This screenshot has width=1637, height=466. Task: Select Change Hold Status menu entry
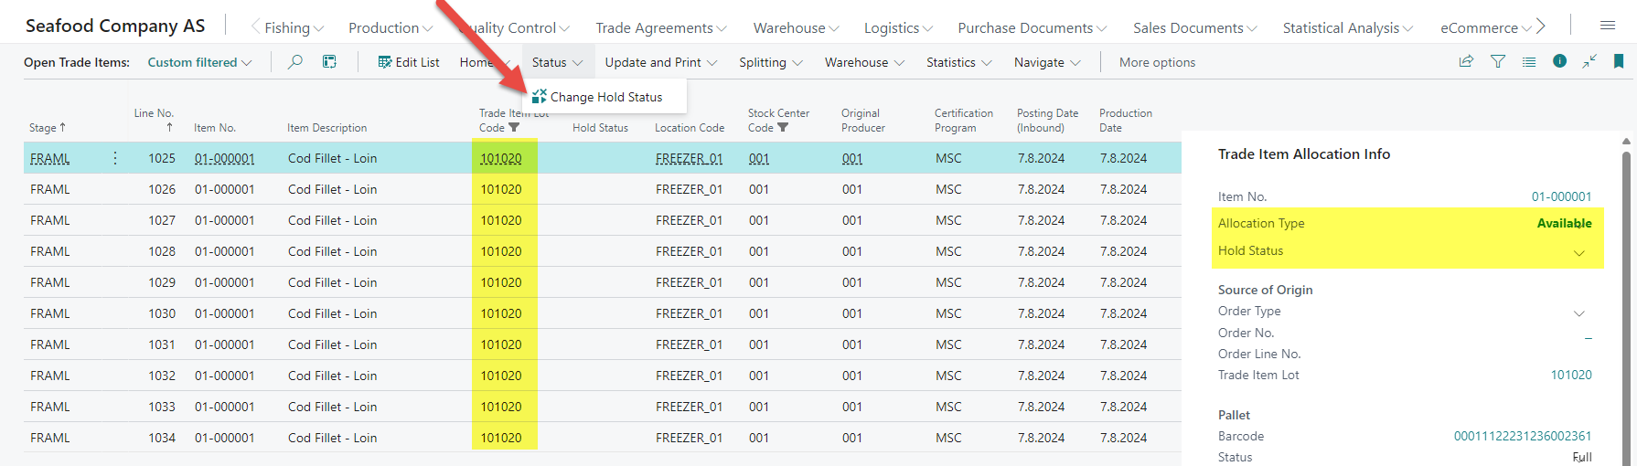[x=605, y=97]
